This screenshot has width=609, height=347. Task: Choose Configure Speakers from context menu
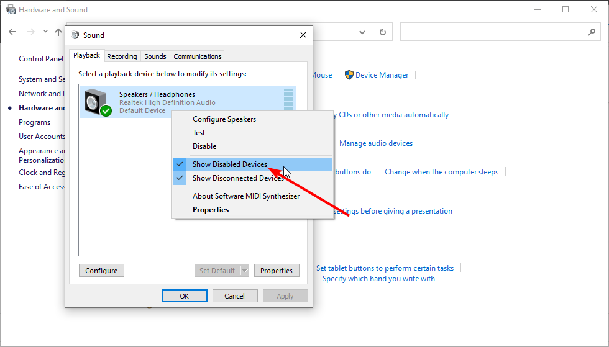(224, 119)
